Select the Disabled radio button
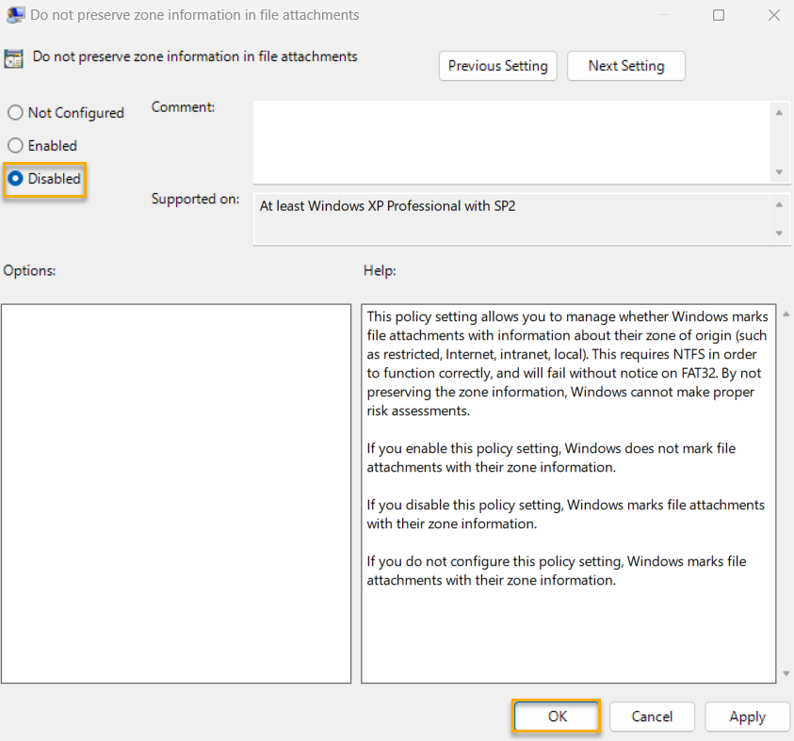794x741 pixels. pyautogui.click(x=15, y=179)
